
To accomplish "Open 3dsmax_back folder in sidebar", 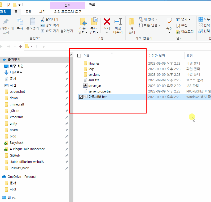I will pyautogui.click(x=19, y=168).
